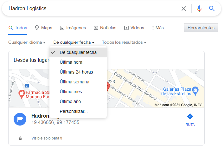Open the Más menu

[x=158, y=28]
